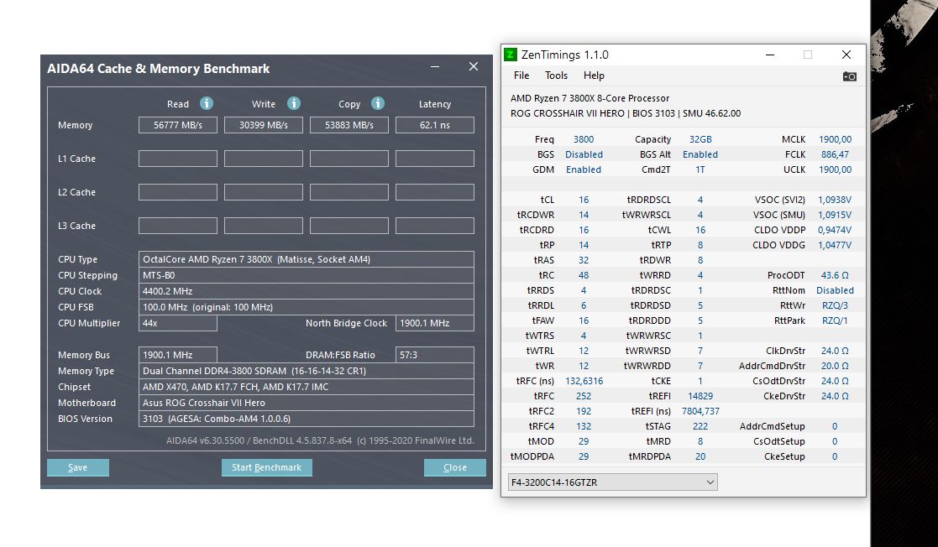Click the ZenTimings green logo icon

coord(511,55)
